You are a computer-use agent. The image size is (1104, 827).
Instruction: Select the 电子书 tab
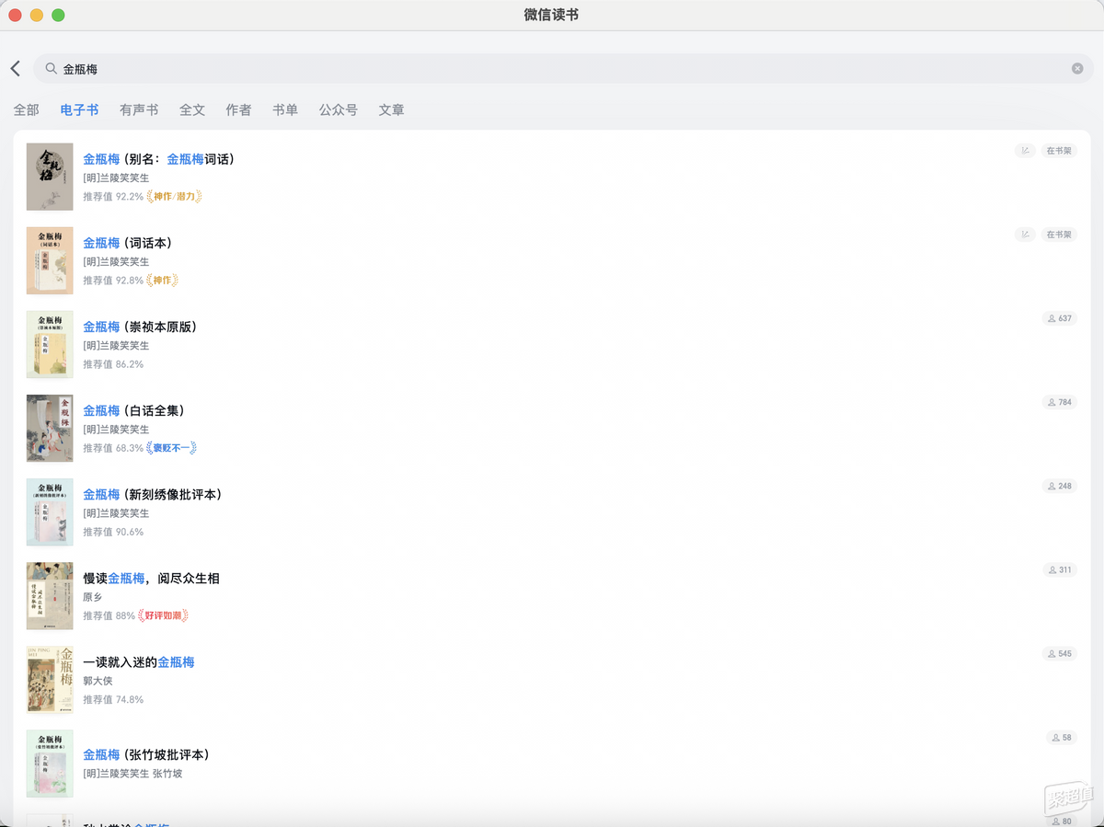[x=79, y=110]
